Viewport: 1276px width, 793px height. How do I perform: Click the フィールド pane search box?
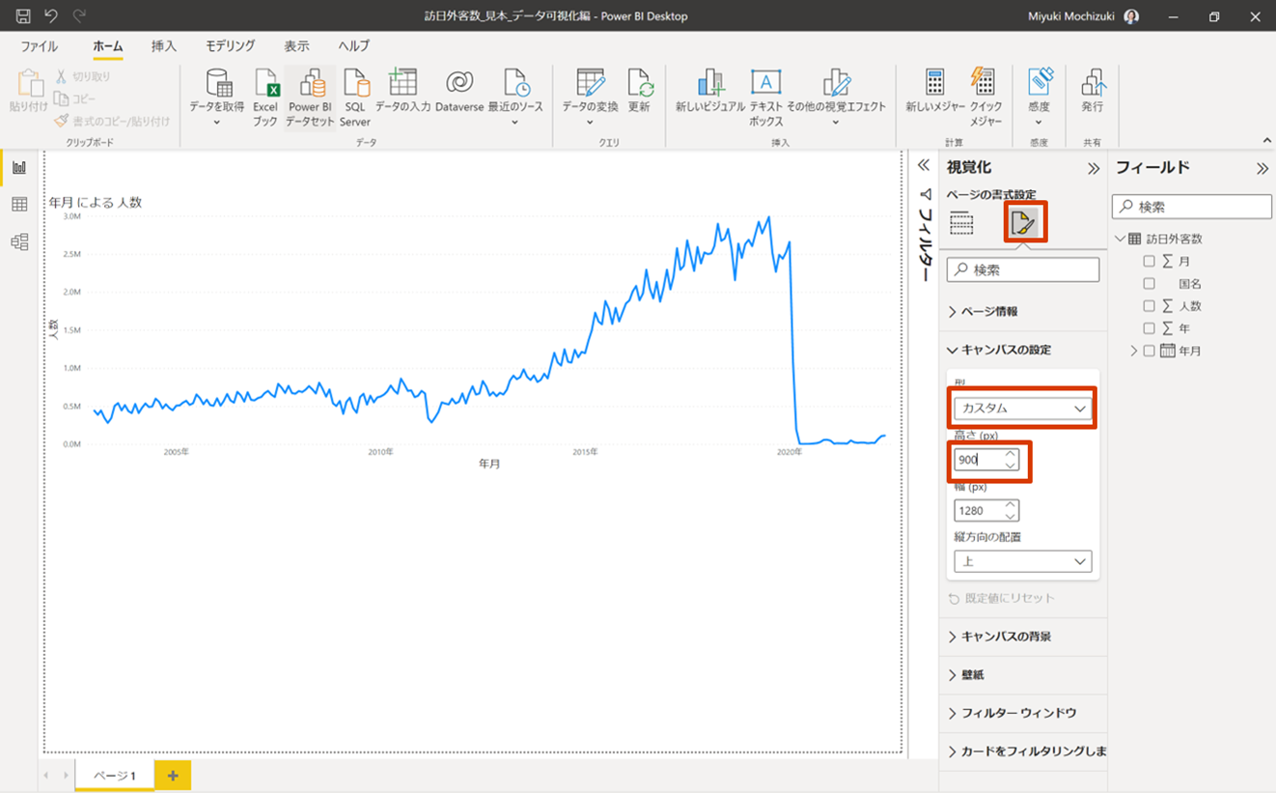coord(1192,207)
